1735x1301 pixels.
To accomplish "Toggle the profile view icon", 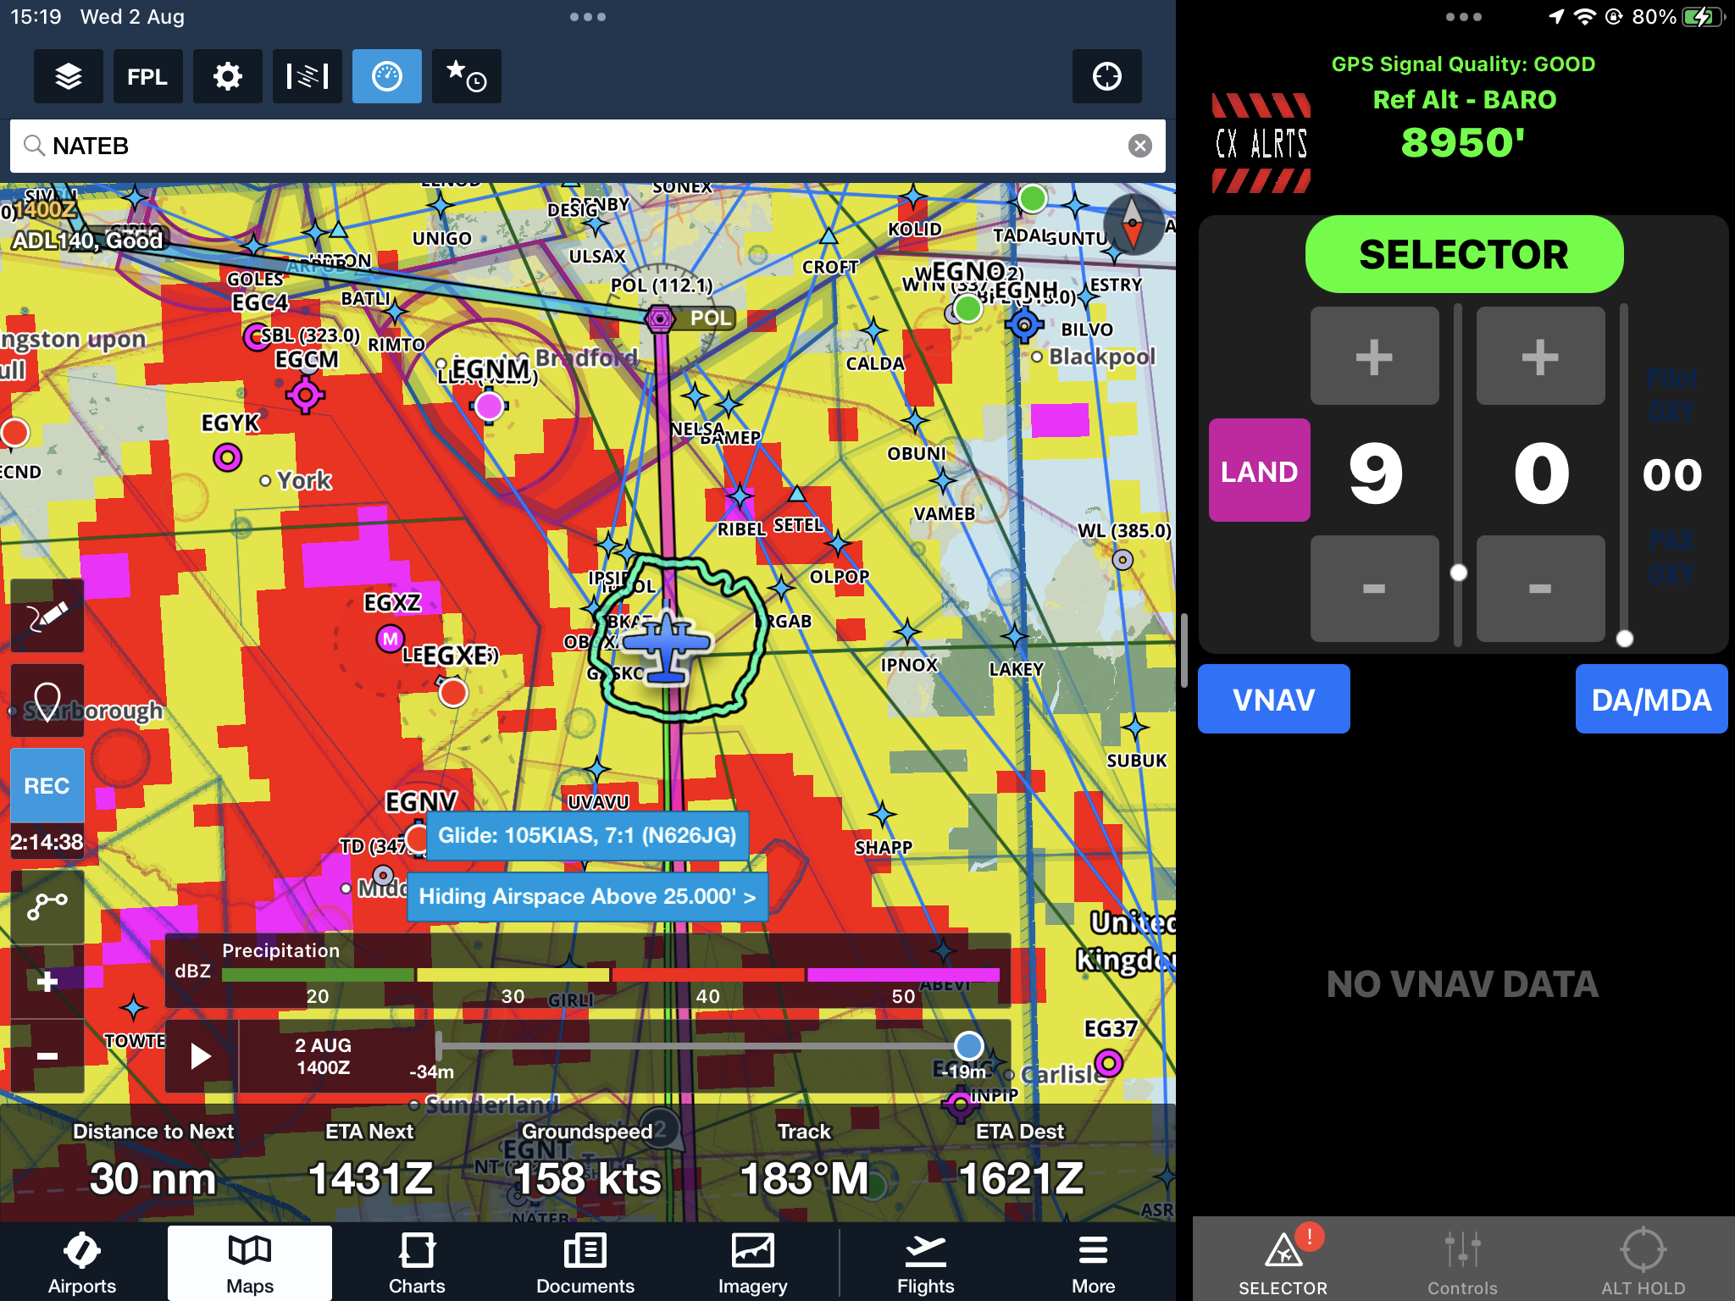I will 307,76.
